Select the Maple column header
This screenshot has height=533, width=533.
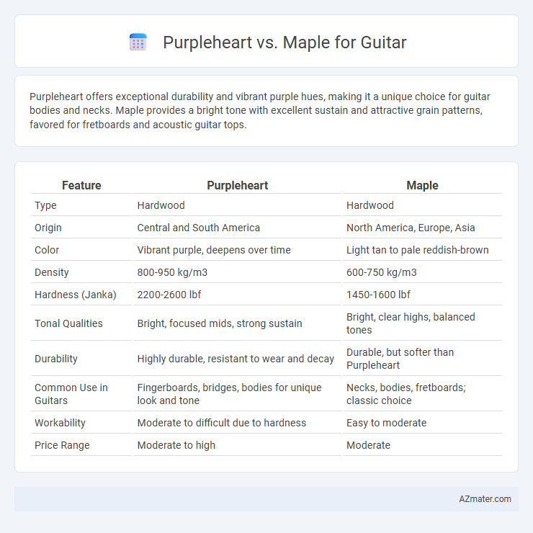[422, 185]
